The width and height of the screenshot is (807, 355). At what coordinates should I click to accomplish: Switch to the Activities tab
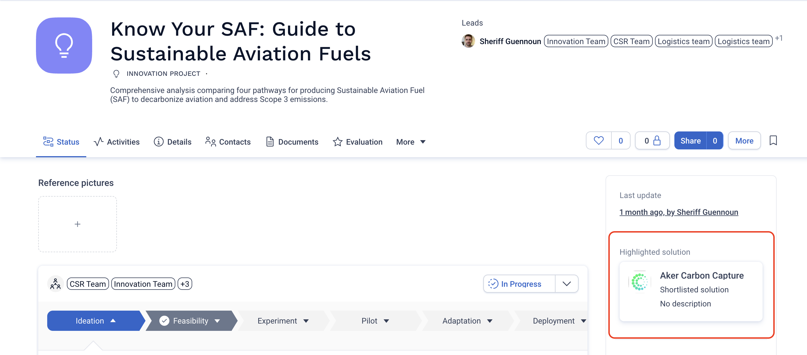(117, 142)
